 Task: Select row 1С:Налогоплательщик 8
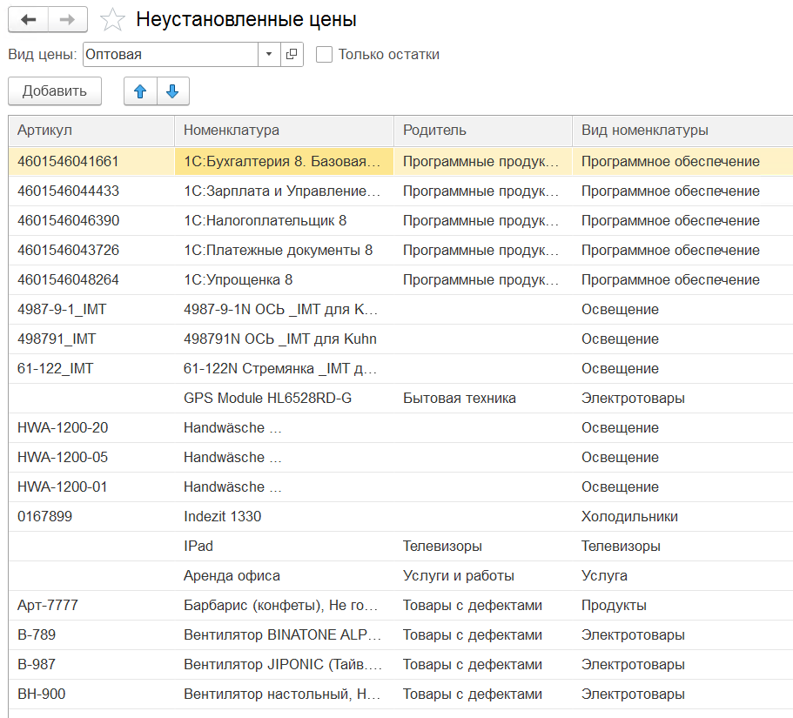point(284,220)
